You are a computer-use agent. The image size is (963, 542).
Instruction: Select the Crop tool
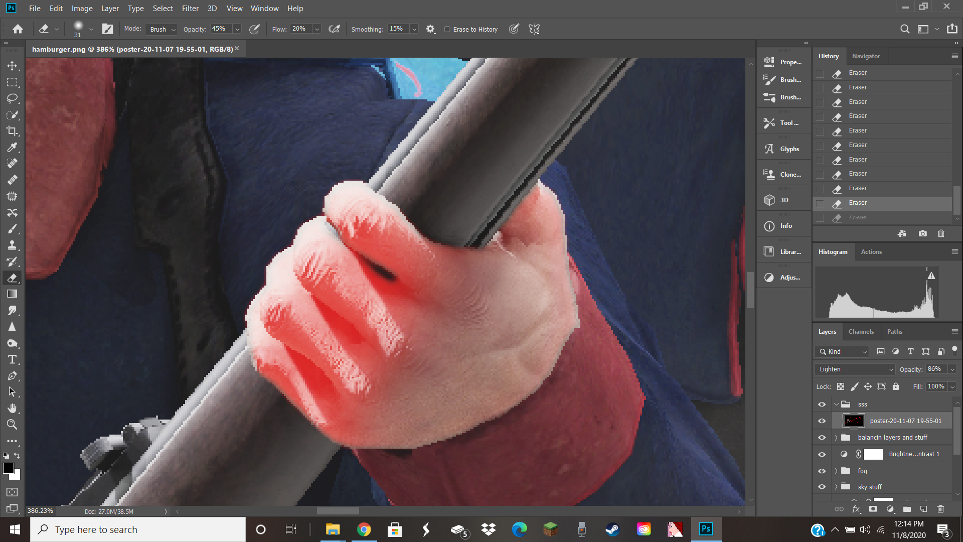click(12, 131)
